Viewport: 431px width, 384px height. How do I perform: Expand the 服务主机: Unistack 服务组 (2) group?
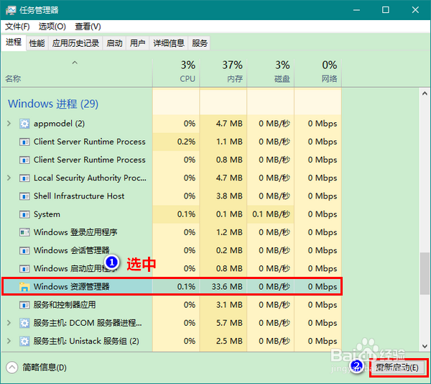pos(9,341)
